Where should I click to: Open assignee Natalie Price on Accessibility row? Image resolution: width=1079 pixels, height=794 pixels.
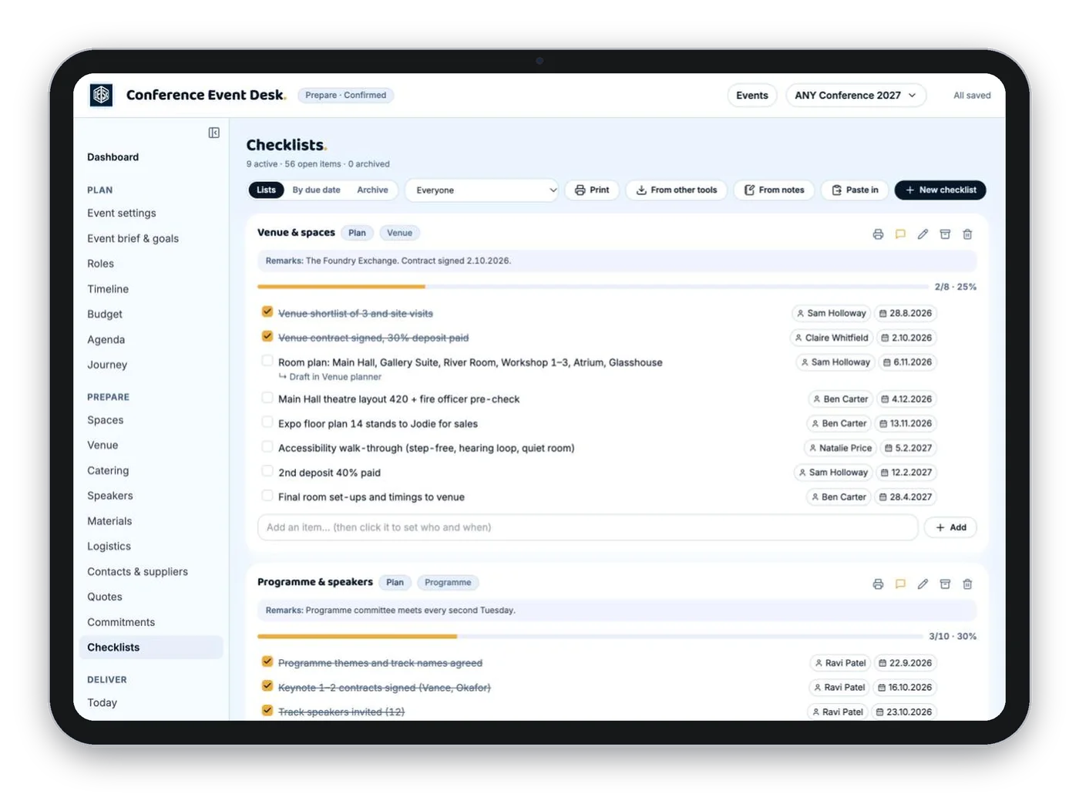pyautogui.click(x=839, y=448)
